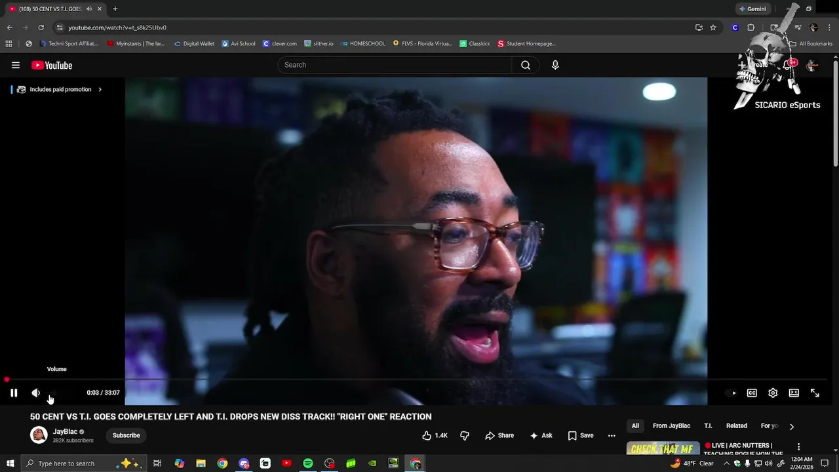Viewport: 839px width, 472px height.
Task: Open the Techni Sport Affiliat... bookmark
Action: pyautogui.click(x=69, y=44)
